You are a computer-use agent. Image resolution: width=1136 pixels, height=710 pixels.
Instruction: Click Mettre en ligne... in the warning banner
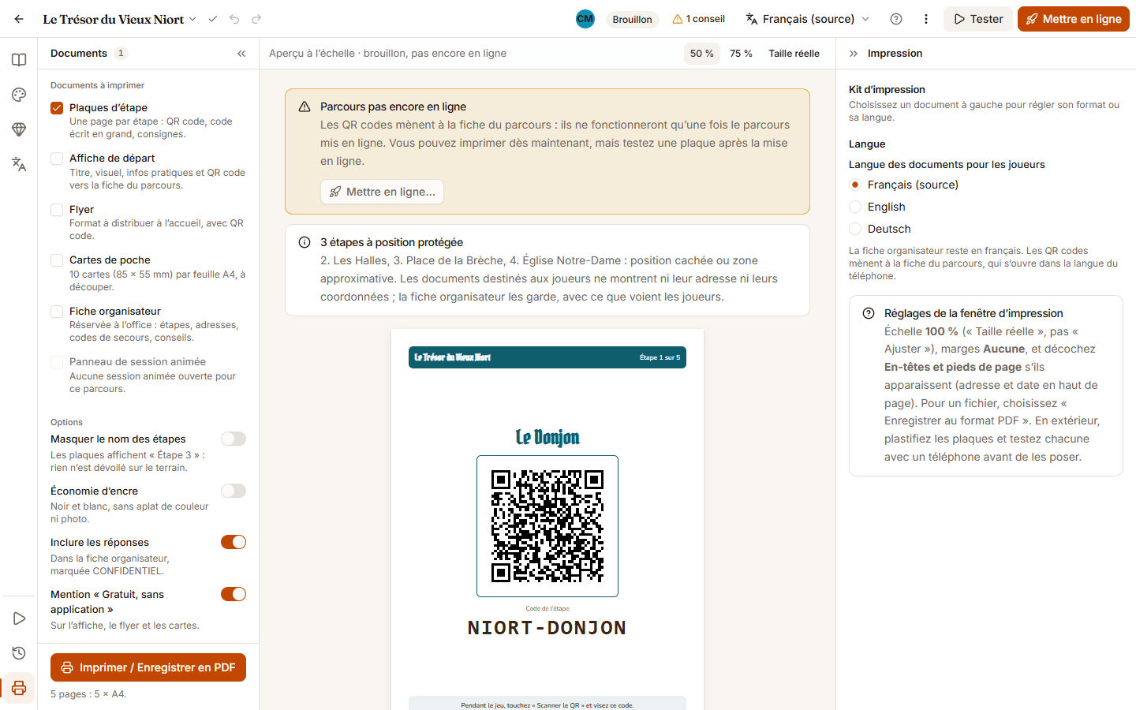(x=382, y=192)
